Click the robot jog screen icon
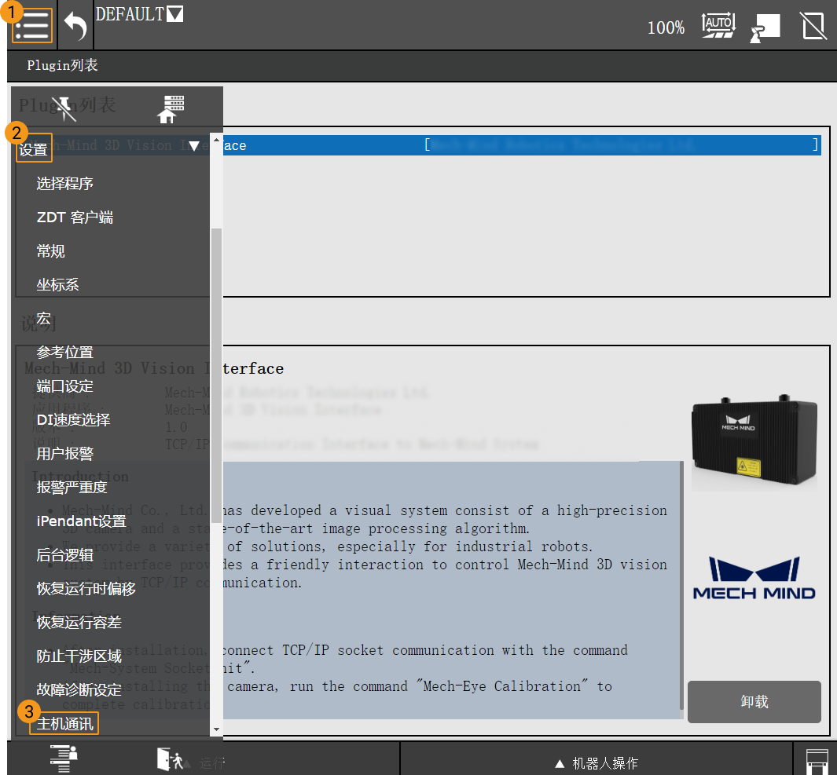The image size is (837, 775). point(765,27)
